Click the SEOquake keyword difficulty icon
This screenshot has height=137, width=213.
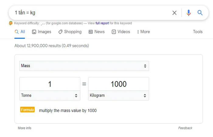click(x=11, y=23)
